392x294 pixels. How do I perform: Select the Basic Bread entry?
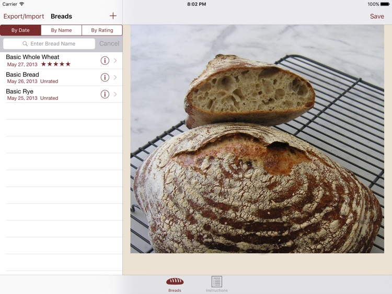(x=61, y=77)
